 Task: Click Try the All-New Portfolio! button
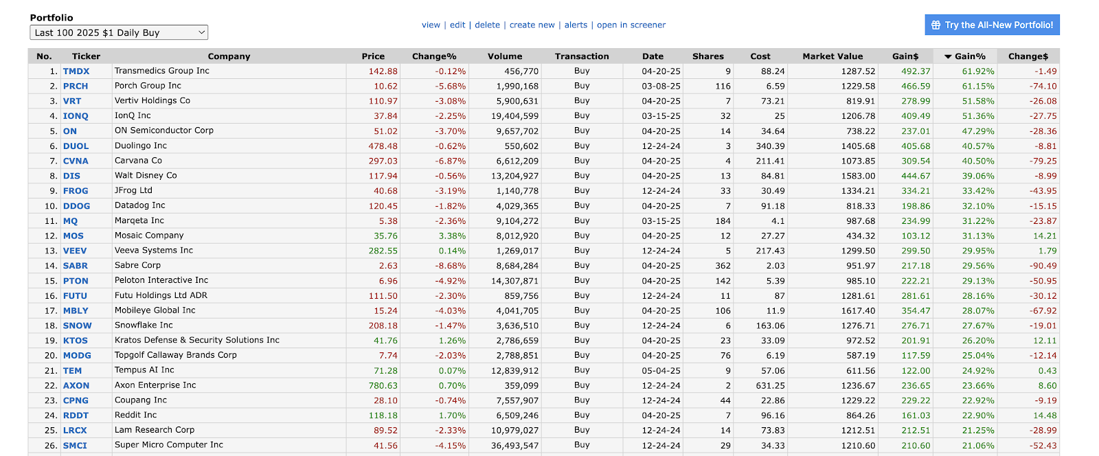coord(992,25)
